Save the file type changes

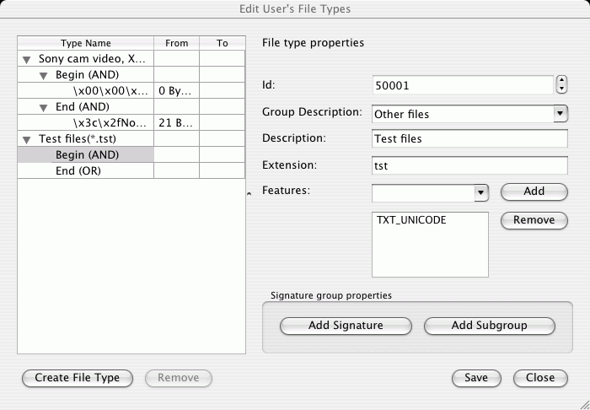(x=476, y=378)
